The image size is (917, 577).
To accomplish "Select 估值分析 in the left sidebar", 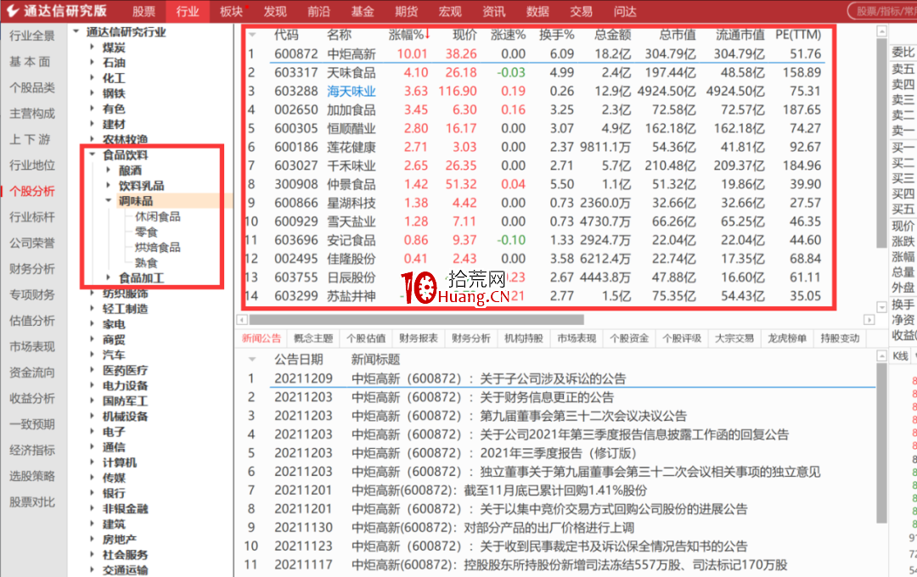I will (32, 321).
